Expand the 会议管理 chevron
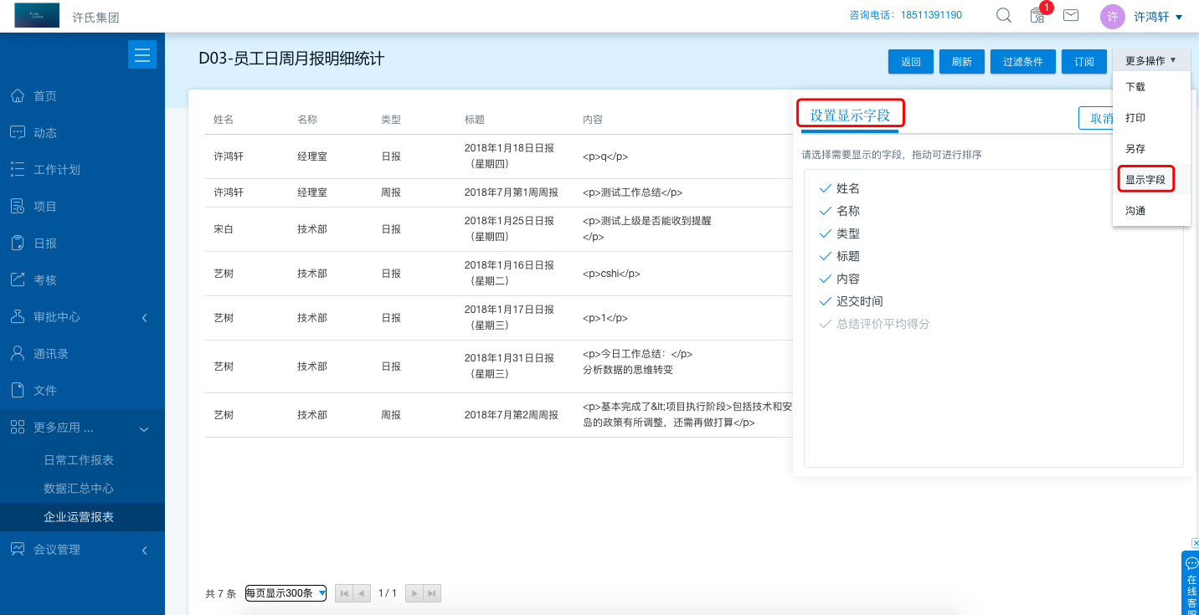 [144, 550]
